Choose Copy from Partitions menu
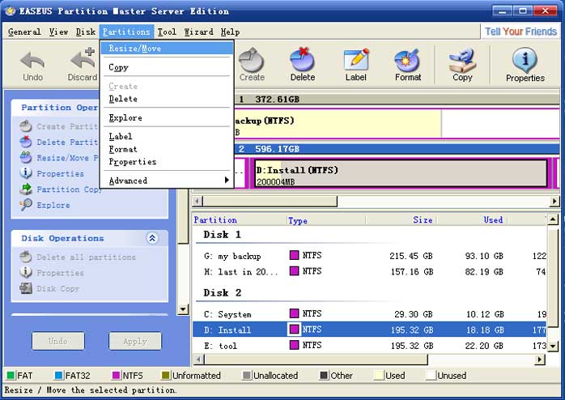 (168, 67)
